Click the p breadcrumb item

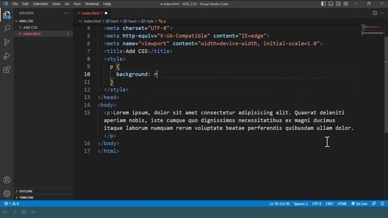pyautogui.click(x=162, y=21)
